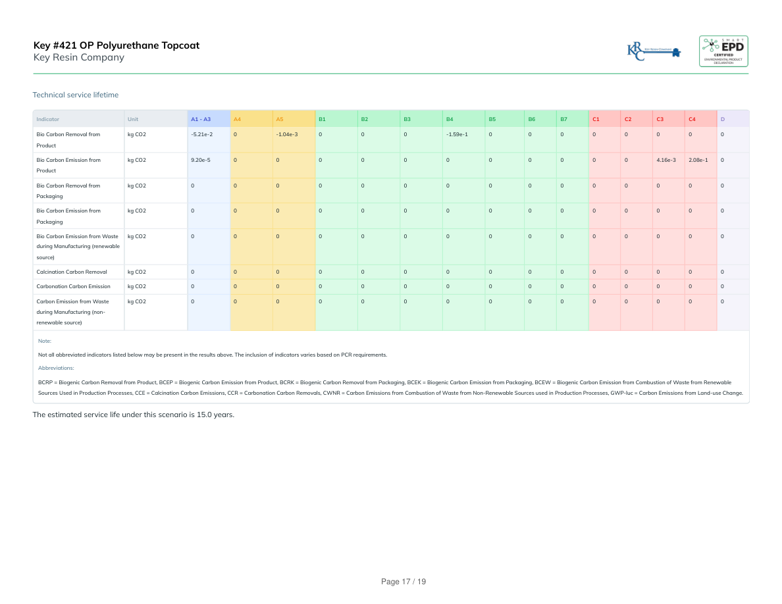Click the Indicator column header
This screenshot has width=782, height=604.
[48, 119]
